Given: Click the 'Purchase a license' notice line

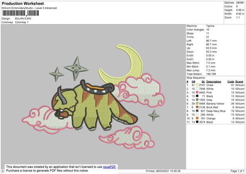Looking at the screenshot, I should (x=47, y=171).
